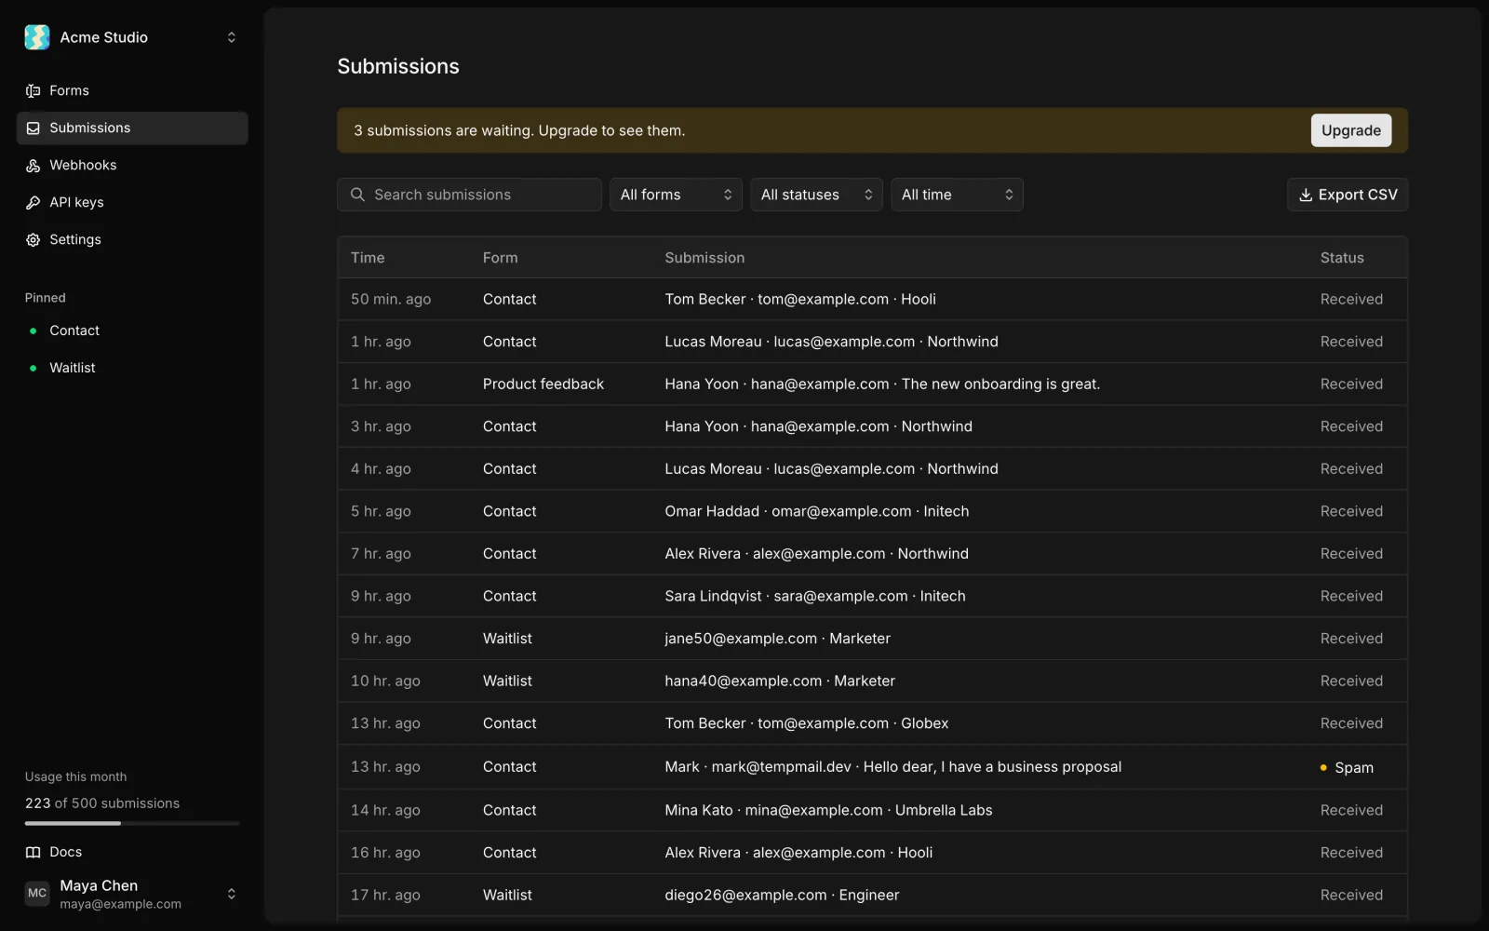Click the Upgrade button in banner
This screenshot has width=1489, height=931.
pos(1351,130)
